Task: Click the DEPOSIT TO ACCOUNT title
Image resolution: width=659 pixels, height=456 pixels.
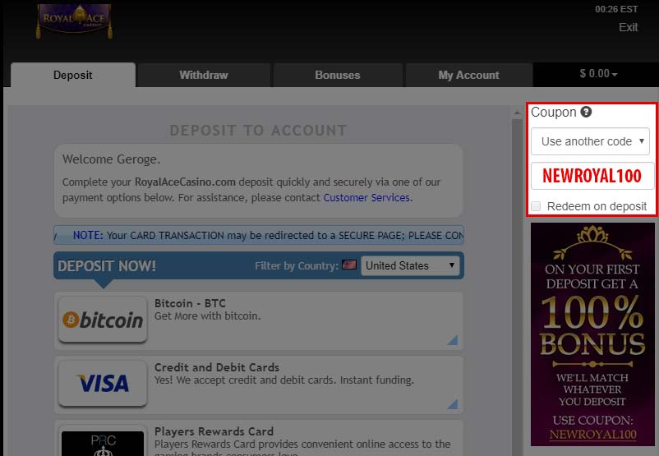Action: (x=258, y=131)
